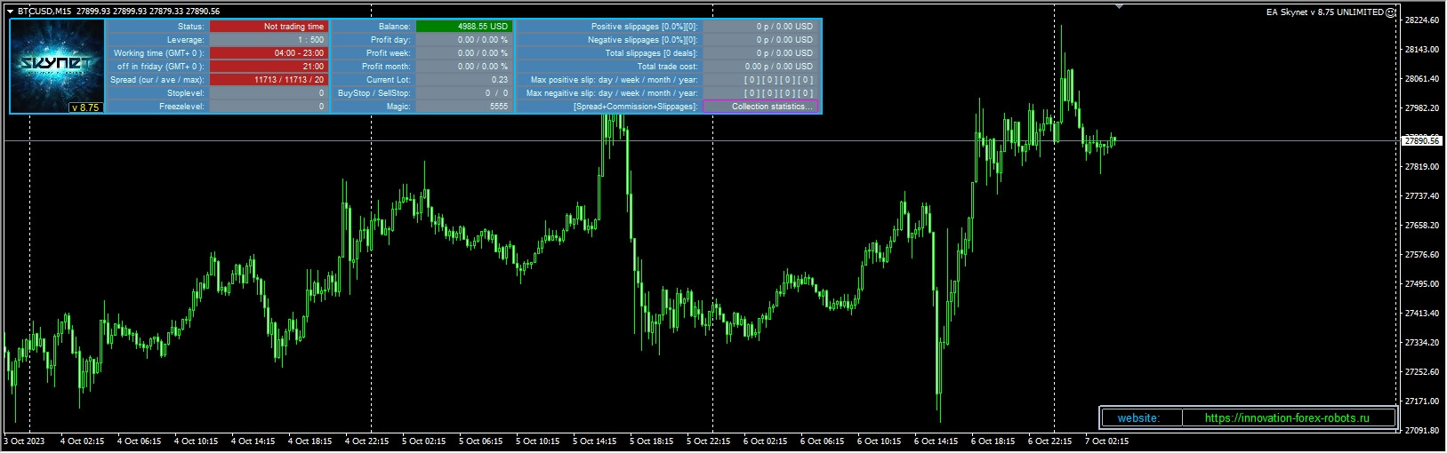Screen dimensions: 1447x453
Task: Click the 7 Oct 02:15 time axis label
Action: click(1106, 441)
